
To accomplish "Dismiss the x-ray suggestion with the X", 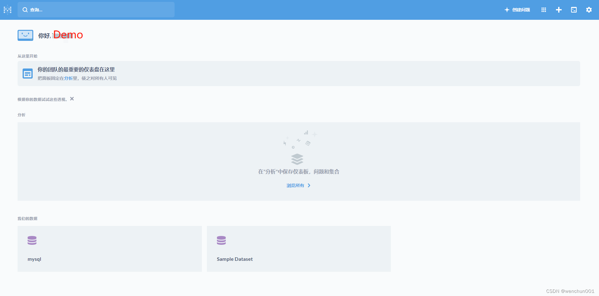I will point(72,99).
